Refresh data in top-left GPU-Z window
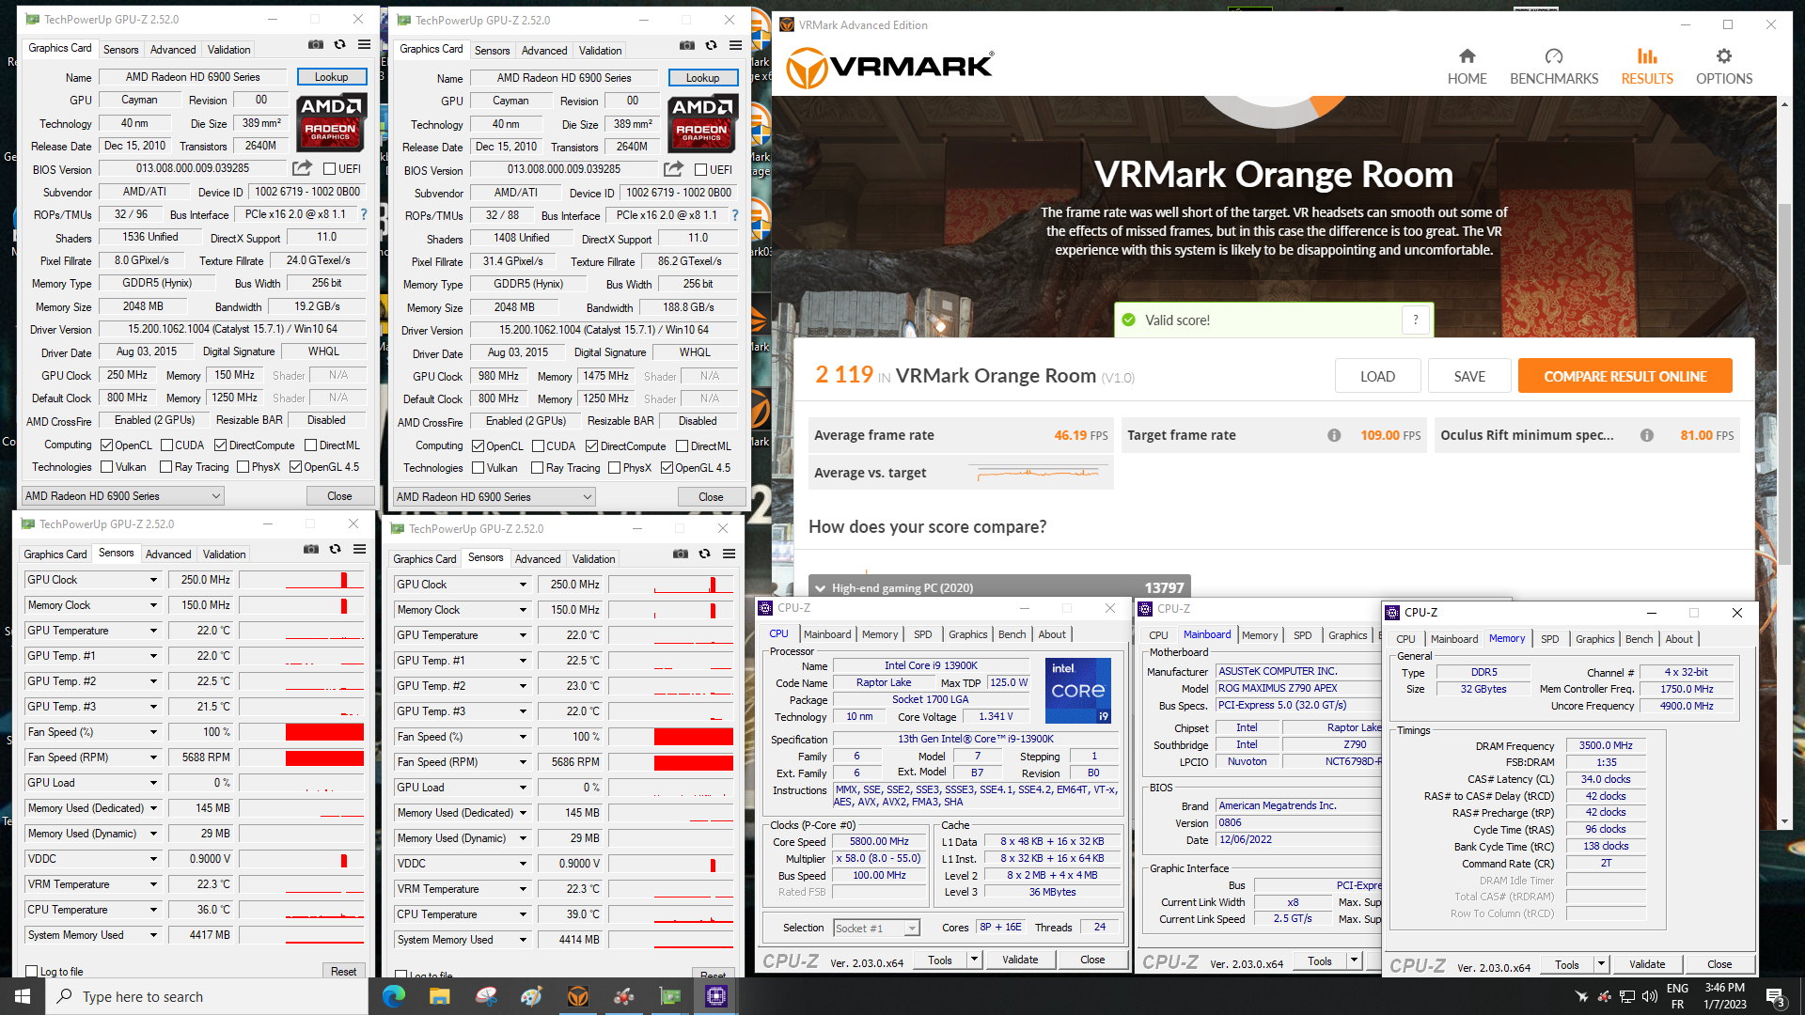The image size is (1805, 1015). pyautogui.click(x=340, y=44)
